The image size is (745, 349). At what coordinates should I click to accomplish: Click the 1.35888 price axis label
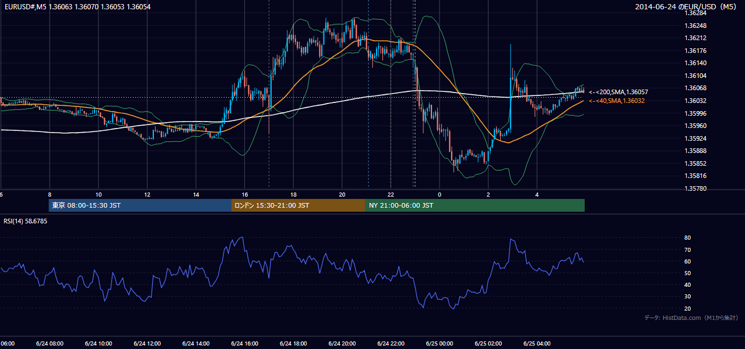pos(695,151)
